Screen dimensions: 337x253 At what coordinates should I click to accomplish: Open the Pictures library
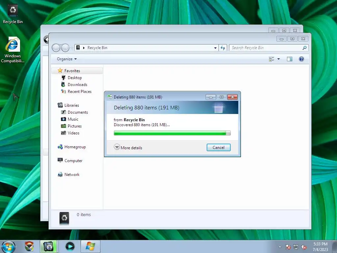75,126
